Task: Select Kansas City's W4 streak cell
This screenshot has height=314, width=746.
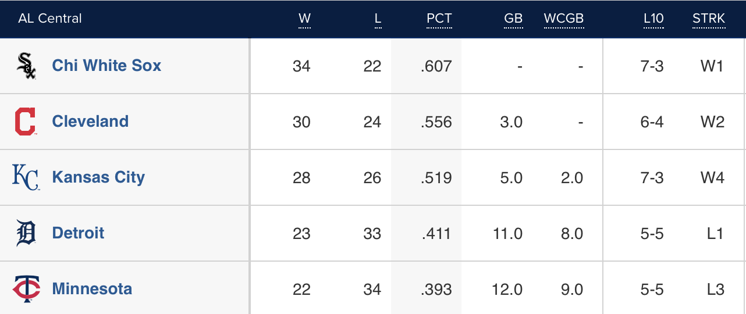Action: pyautogui.click(x=712, y=178)
